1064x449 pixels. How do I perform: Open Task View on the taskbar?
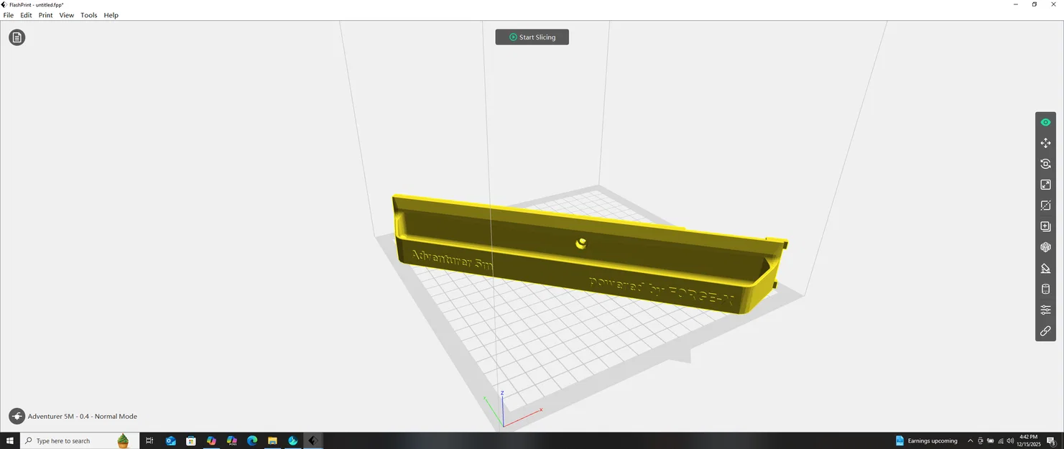[x=149, y=440]
